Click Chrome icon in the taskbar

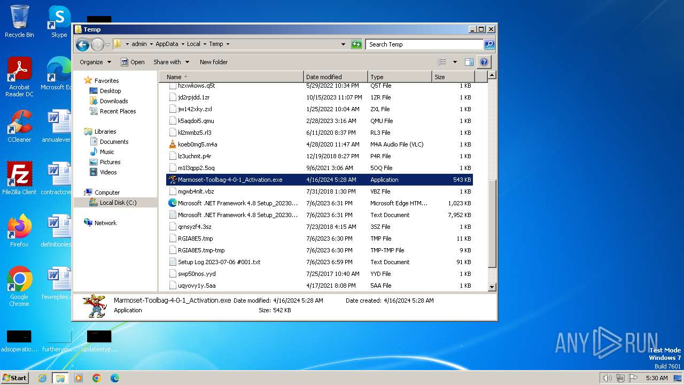click(97, 378)
